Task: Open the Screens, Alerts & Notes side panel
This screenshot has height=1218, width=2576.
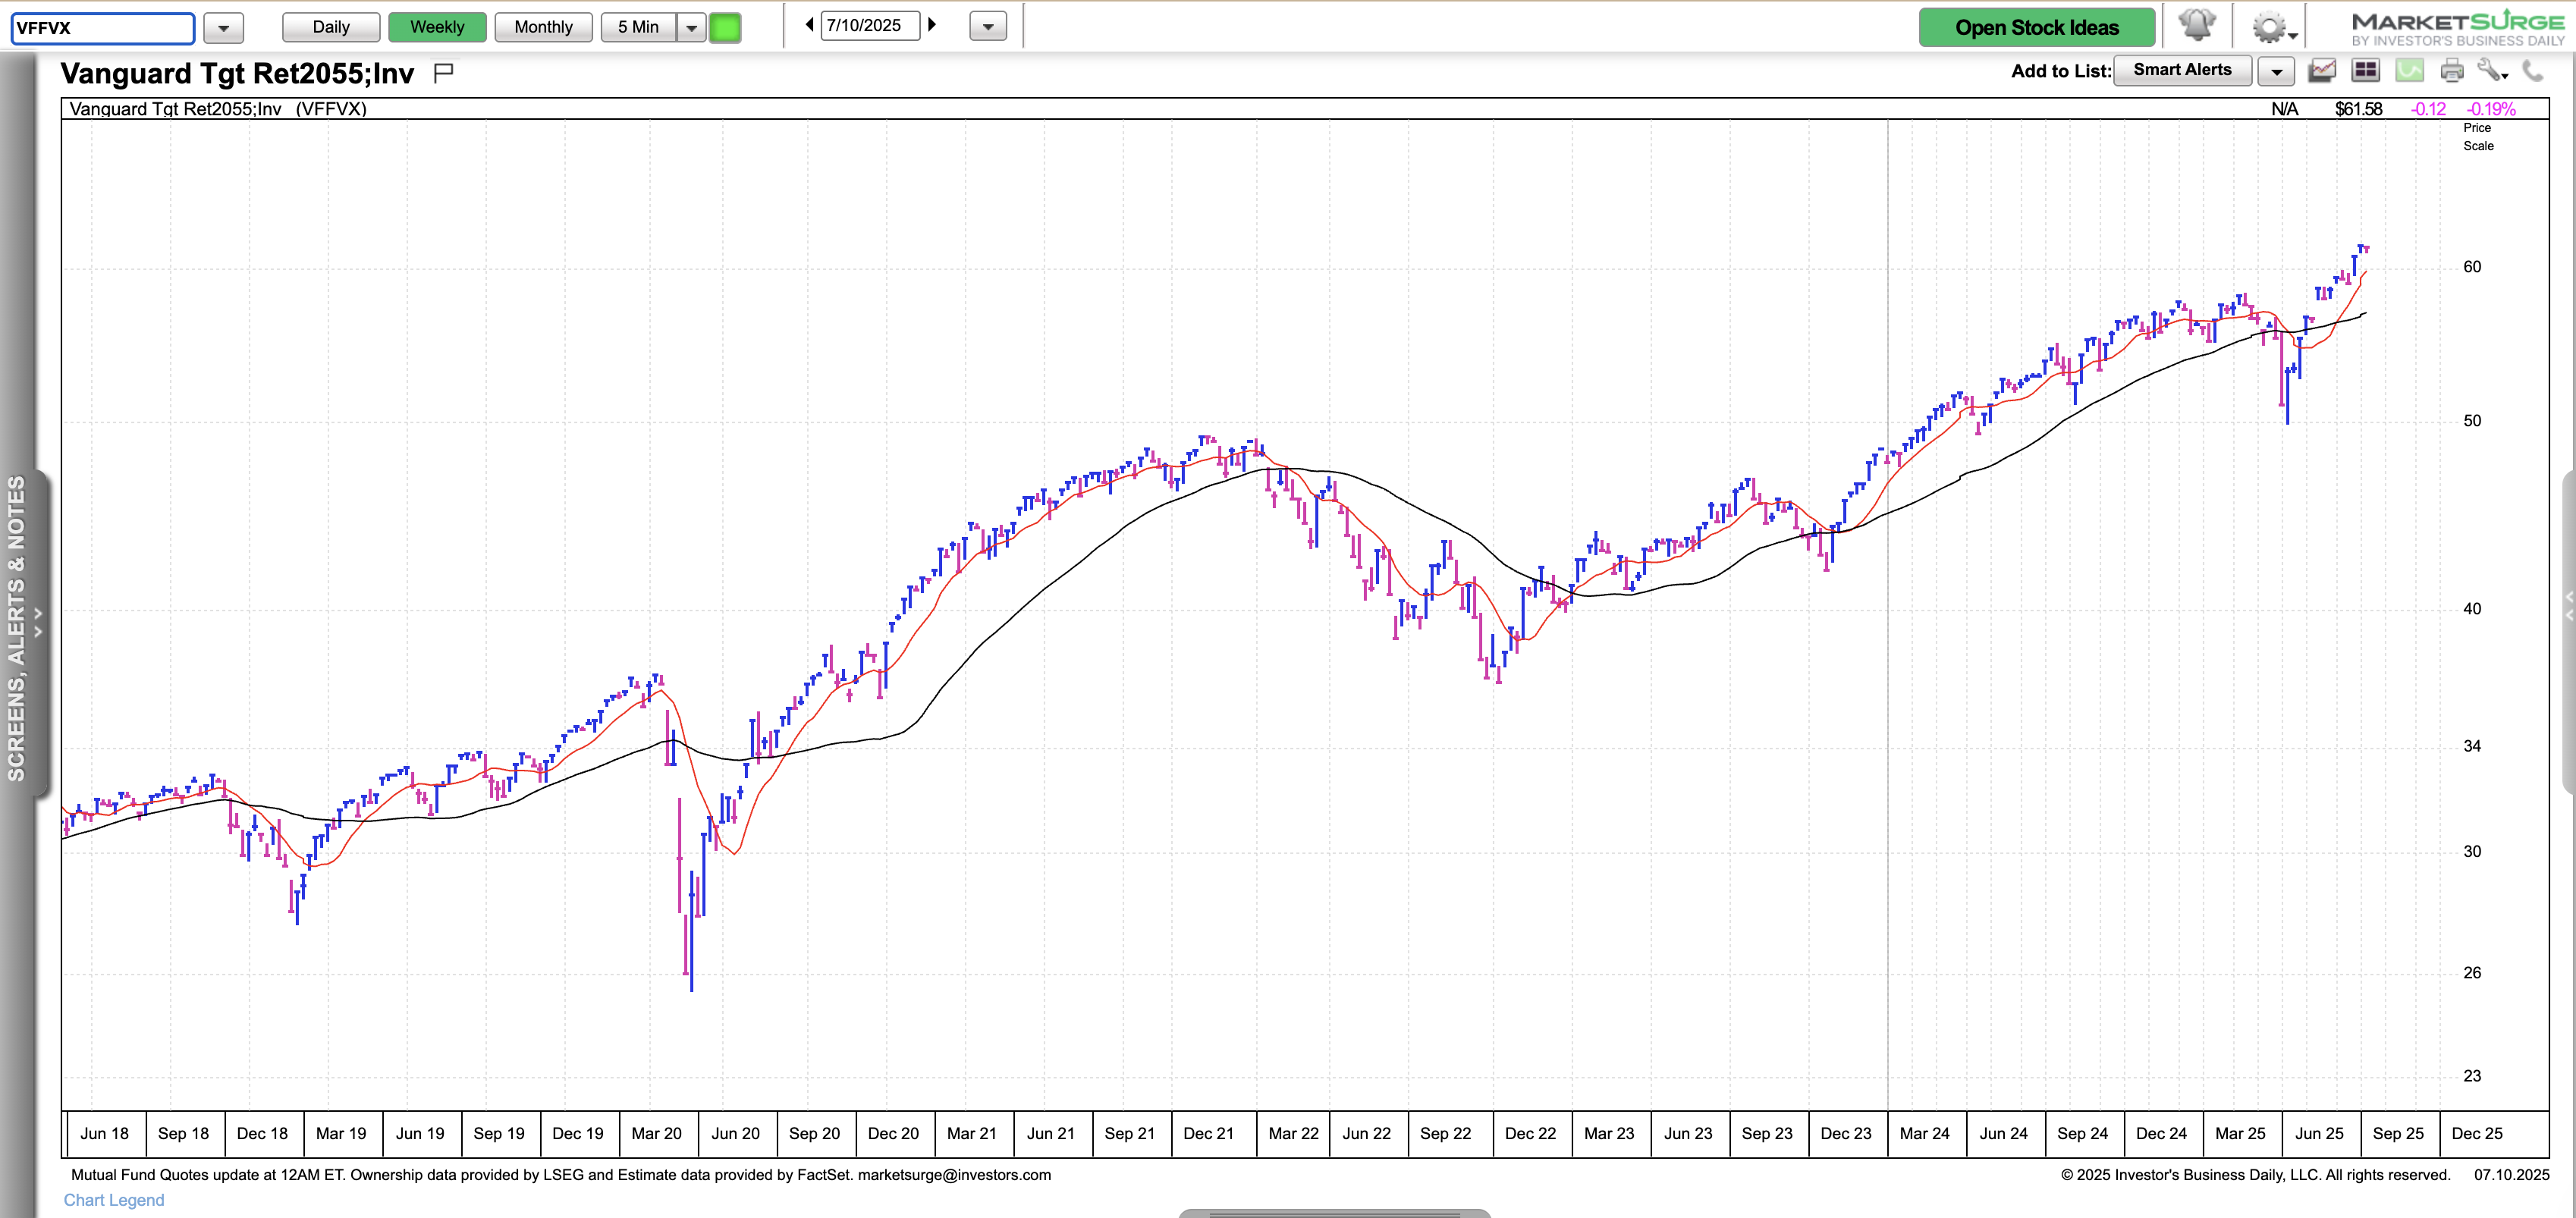Action: click(18, 628)
